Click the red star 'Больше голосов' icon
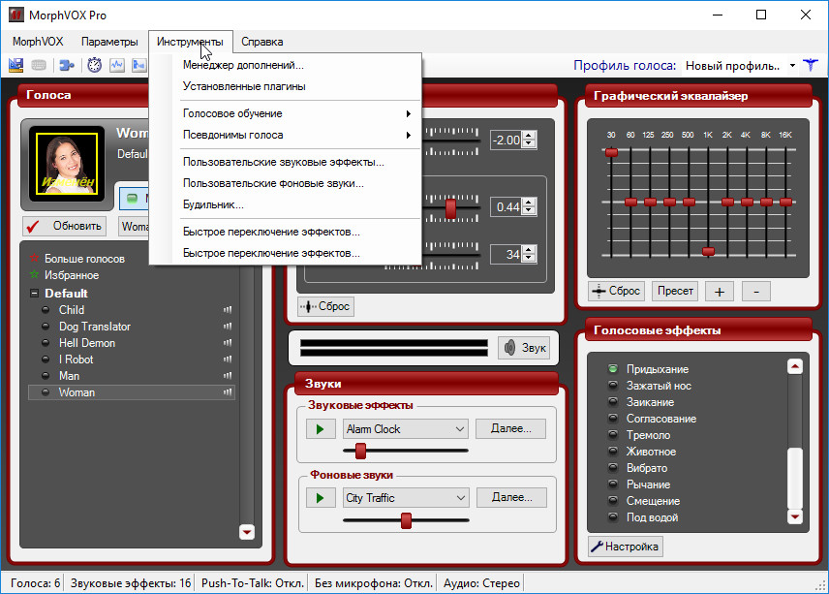 [x=35, y=259]
